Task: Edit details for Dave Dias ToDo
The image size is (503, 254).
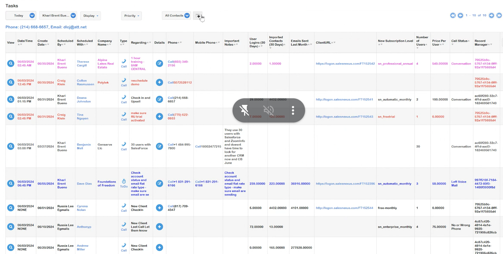Action: click(x=159, y=183)
